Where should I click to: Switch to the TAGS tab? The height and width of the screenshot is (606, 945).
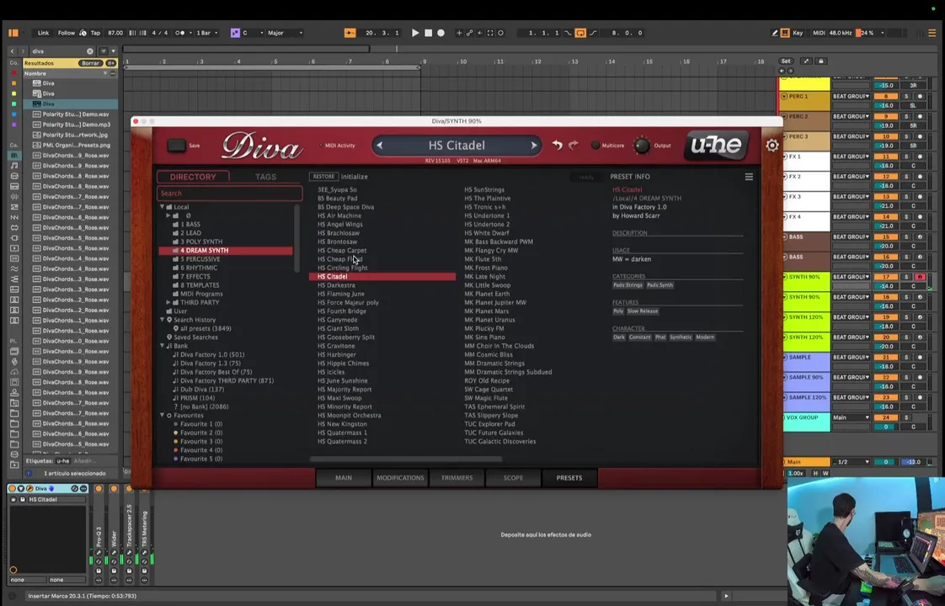pos(266,177)
